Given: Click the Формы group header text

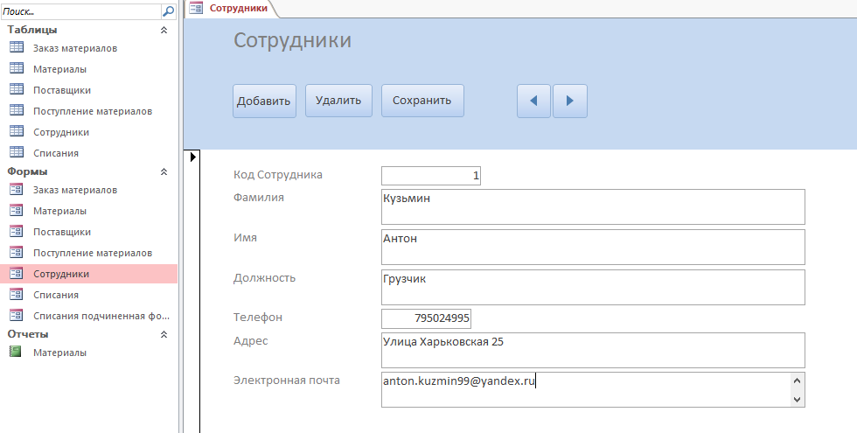Looking at the screenshot, I should (x=27, y=171).
